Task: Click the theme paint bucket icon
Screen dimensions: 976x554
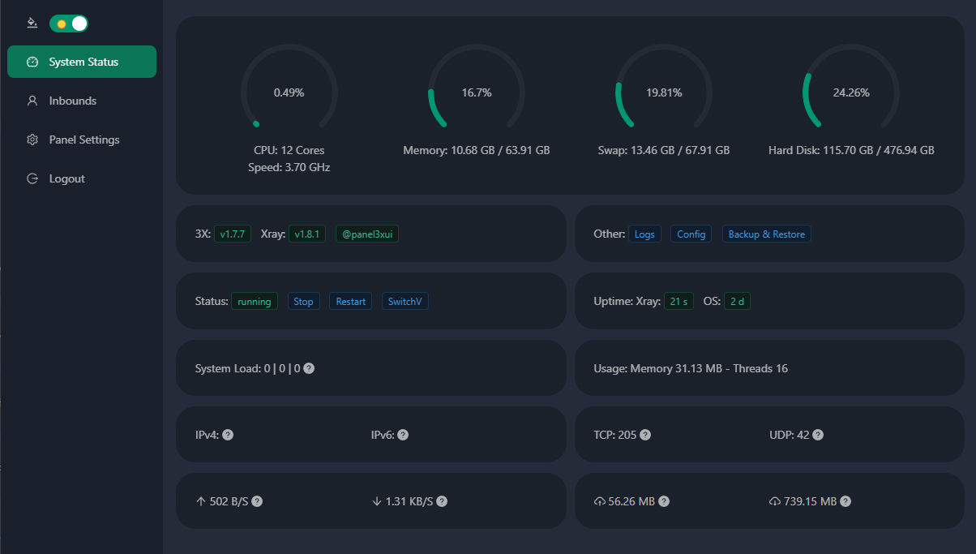Action: click(x=32, y=23)
